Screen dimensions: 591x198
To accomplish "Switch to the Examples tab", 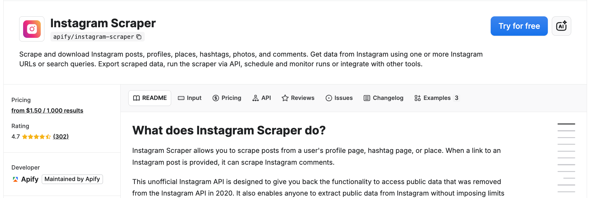I will tap(437, 98).
